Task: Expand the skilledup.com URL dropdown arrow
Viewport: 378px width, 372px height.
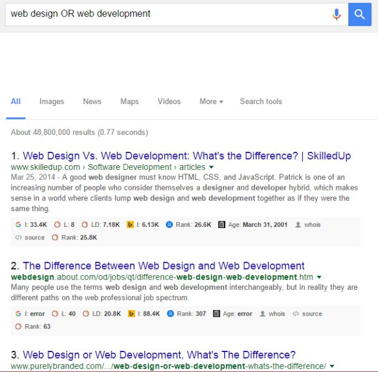Action: [x=211, y=167]
